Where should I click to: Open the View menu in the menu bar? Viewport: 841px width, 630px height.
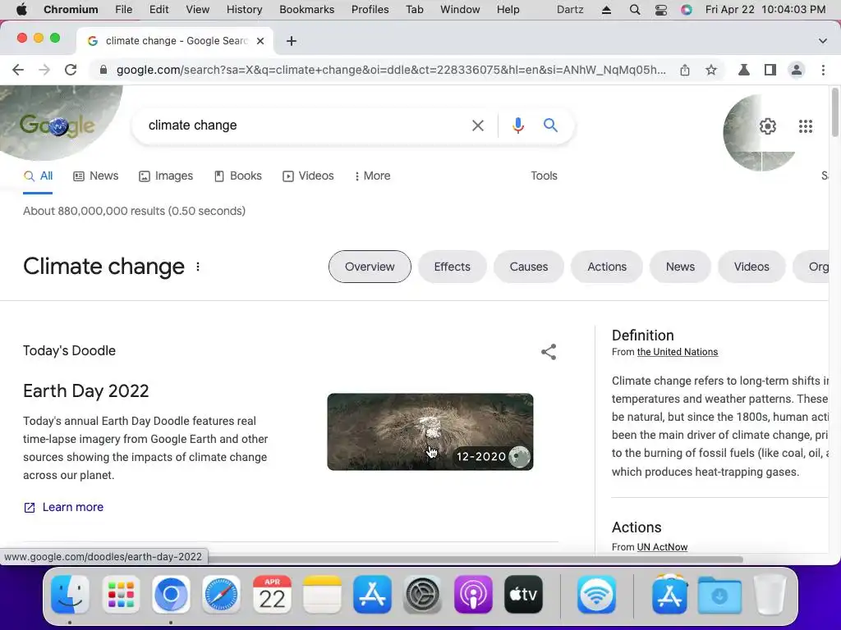point(197,10)
